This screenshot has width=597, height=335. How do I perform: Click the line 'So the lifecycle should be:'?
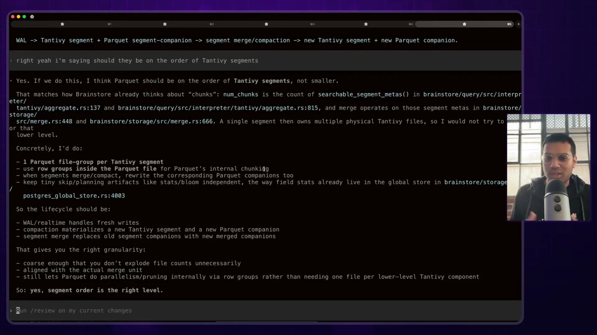tap(63, 209)
